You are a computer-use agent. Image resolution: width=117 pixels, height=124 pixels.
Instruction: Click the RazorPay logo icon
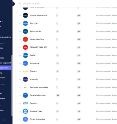pyautogui.click(x=25, y=23)
